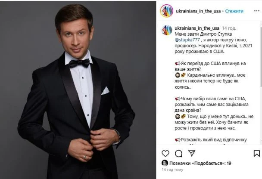Screen dimensions: 262x179
Task: Click the header profile avatar
Action: (167, 11)
